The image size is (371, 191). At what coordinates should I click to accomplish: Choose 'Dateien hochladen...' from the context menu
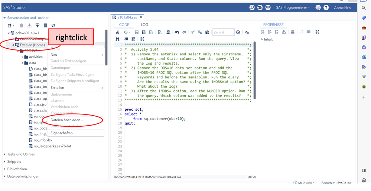tap(67, 120)
